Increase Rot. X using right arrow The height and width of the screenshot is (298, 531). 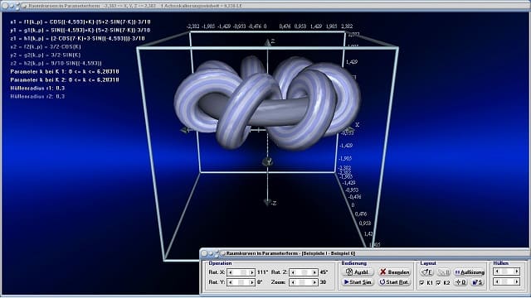pyautogui.click(x=251, y=272)
